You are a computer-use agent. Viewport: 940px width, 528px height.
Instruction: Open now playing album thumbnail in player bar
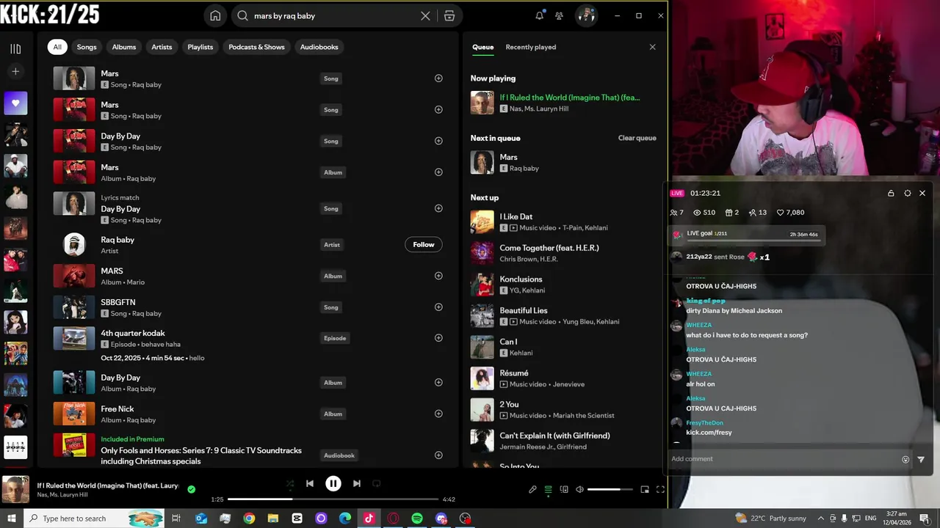tap(15, 490)
